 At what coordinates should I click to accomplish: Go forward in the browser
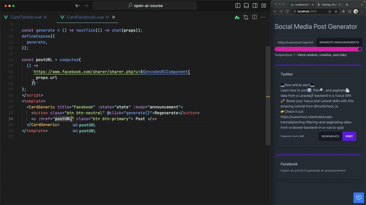click(281, 11)
